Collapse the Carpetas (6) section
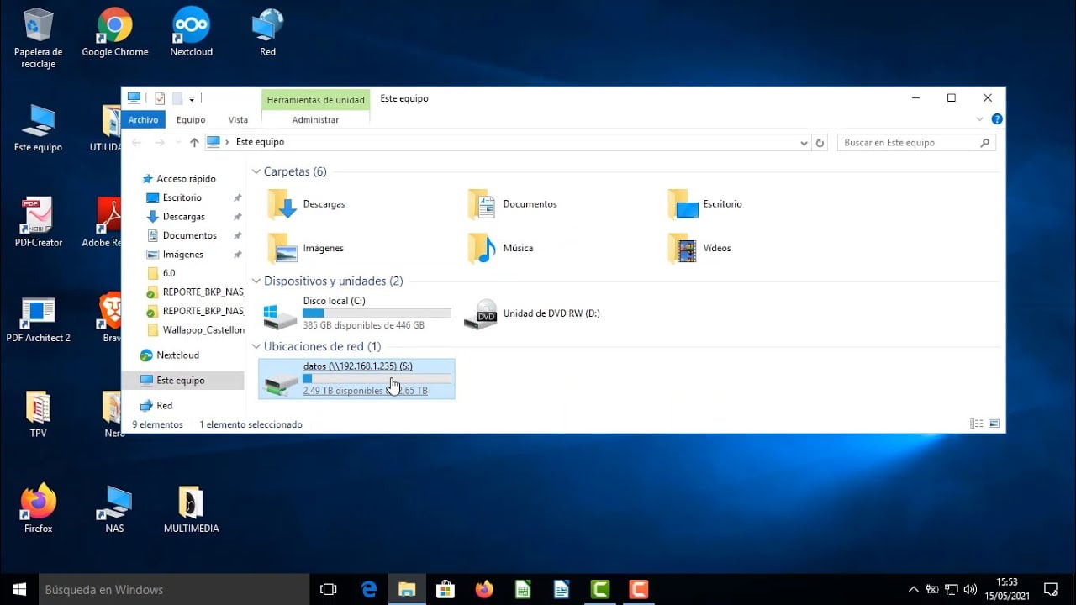This screenshot has width=1076, height=605. 256,171
